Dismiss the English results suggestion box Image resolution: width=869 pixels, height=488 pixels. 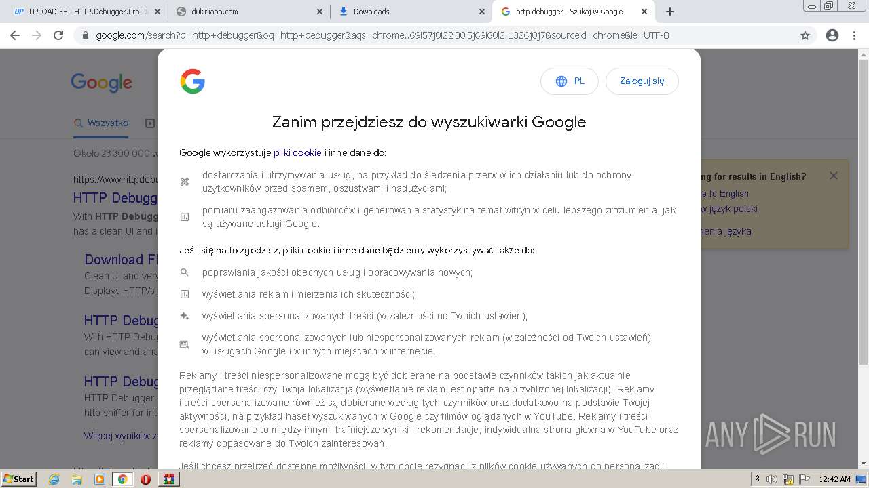(833, 176)
